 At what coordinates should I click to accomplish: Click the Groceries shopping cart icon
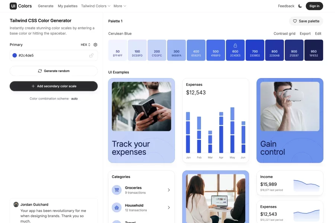(x=117, y=190)
